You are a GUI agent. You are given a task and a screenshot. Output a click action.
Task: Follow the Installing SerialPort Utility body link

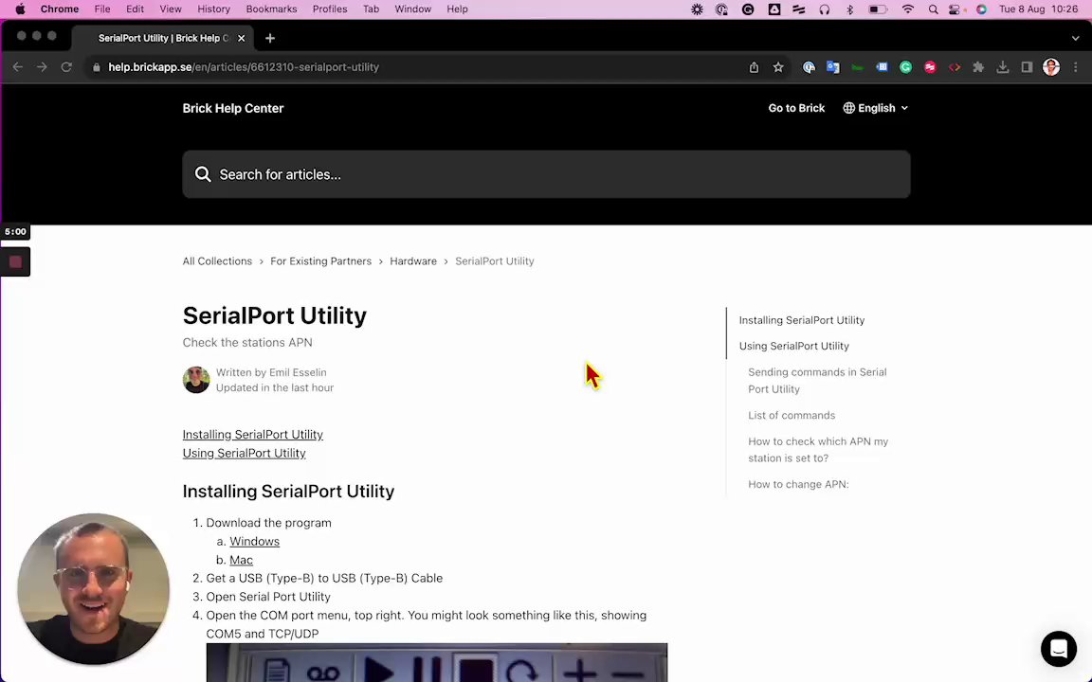click(253, 434)
